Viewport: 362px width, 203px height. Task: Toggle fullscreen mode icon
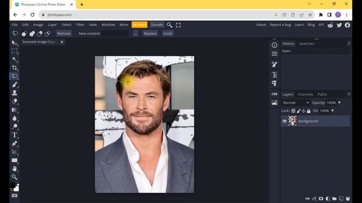tap(178, 25)
